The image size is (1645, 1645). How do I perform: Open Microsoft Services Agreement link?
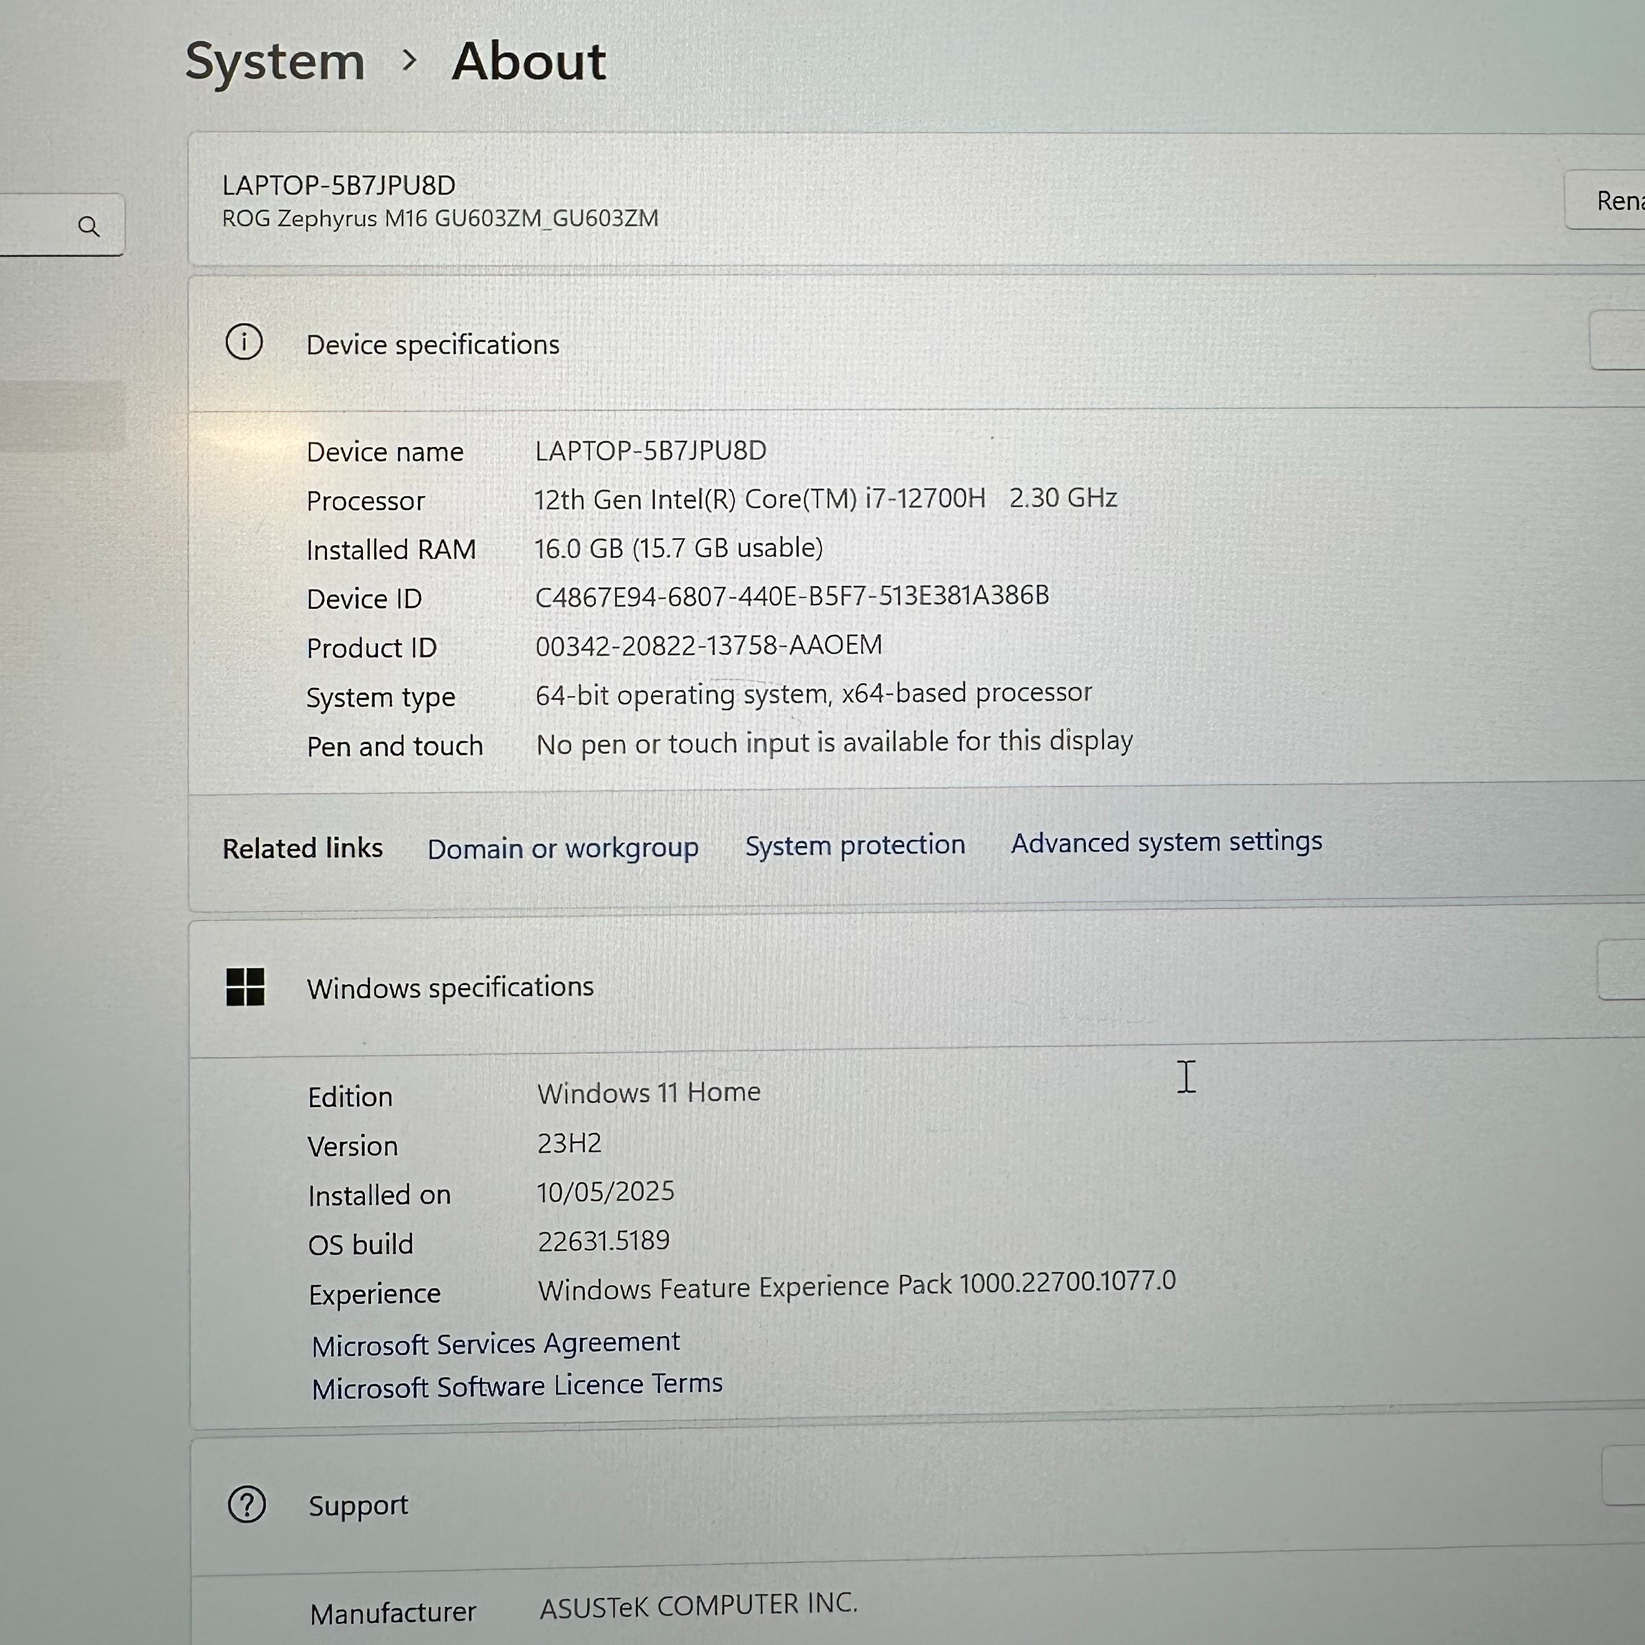[x=496, y=1344]
